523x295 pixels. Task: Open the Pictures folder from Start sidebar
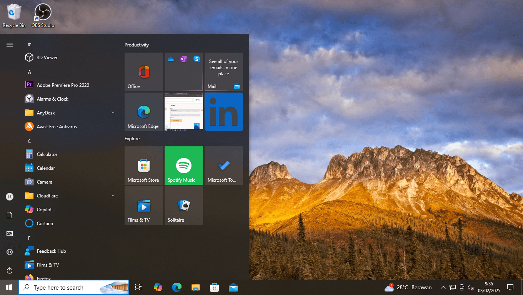tap(10, 234)
